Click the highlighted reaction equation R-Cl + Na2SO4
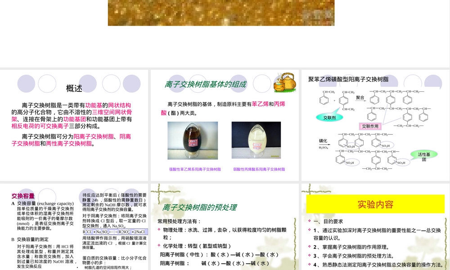Screen dimensions: 450x270 115,232
